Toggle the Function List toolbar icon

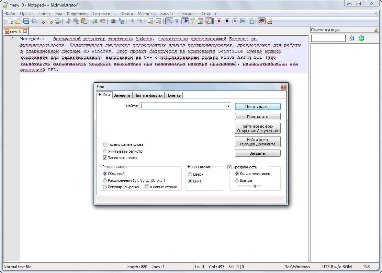coord(209,21)
